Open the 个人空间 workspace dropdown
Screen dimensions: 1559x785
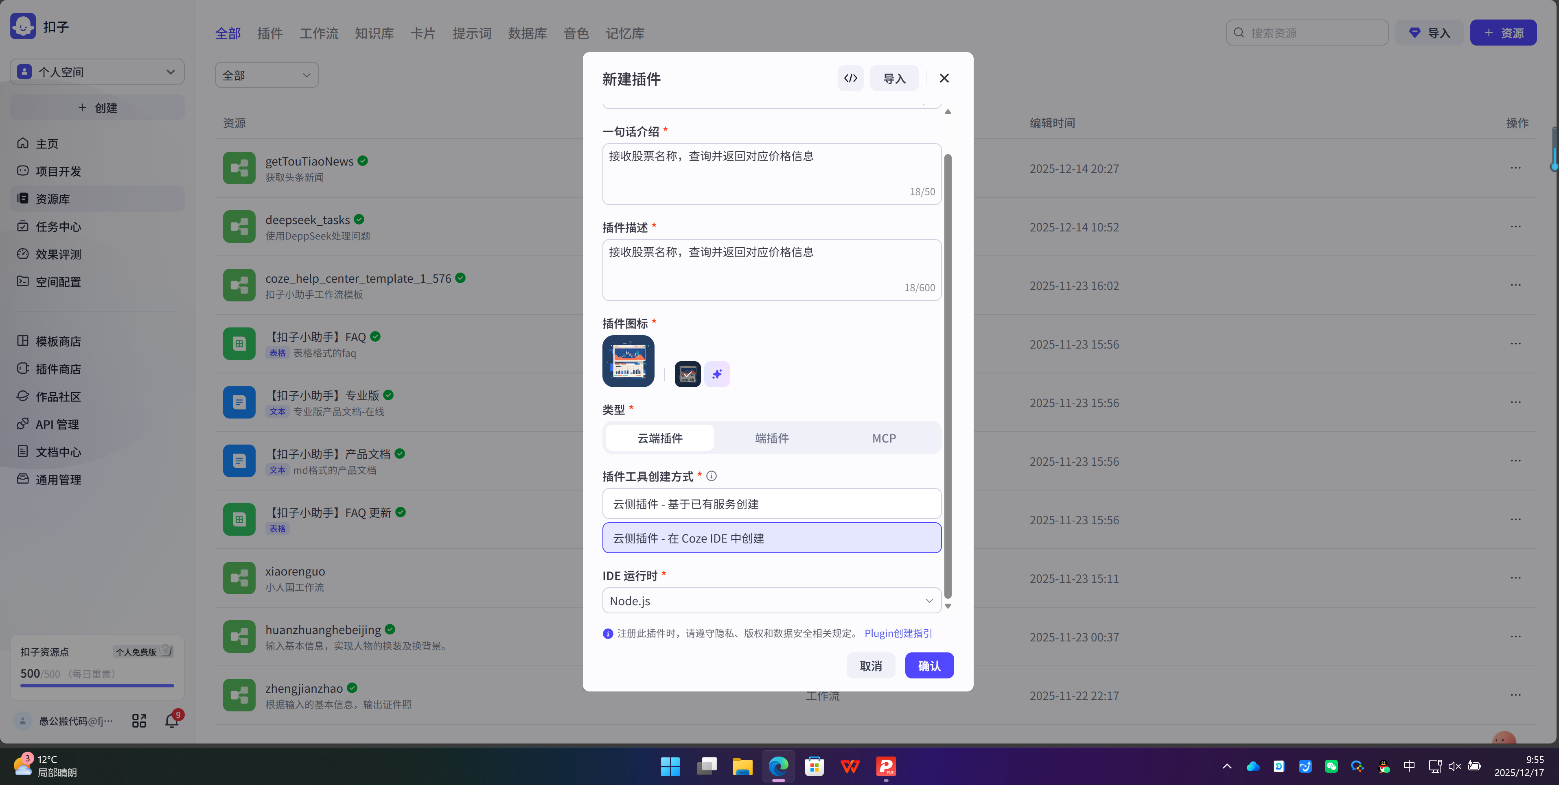tap(97, 72)
